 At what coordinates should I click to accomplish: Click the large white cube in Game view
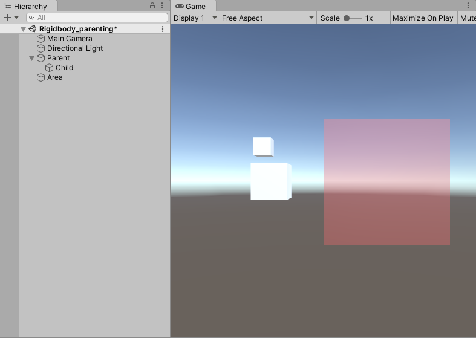(271, 181)
